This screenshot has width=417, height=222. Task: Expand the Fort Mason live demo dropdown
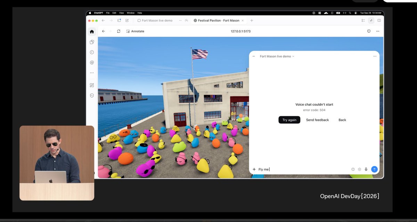click(x=277, y=56)
